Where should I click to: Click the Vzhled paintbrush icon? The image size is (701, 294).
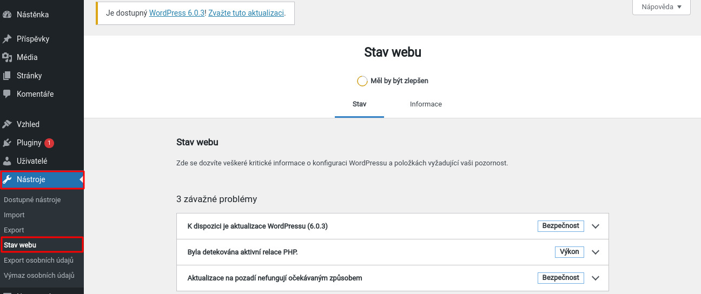(x=7, y=124)
